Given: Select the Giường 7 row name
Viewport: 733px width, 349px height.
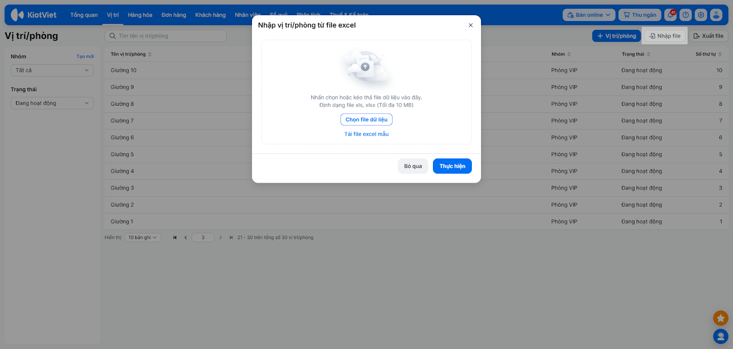Looking at the screenshot, I should 122,121.
